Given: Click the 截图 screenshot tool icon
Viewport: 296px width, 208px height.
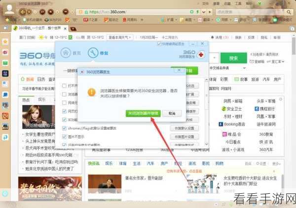Looking at the screenshot, I should pyautogui.click(x=182, y=20).
